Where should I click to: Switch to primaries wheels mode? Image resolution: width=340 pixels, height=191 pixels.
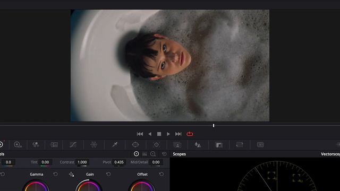point(136,154)
